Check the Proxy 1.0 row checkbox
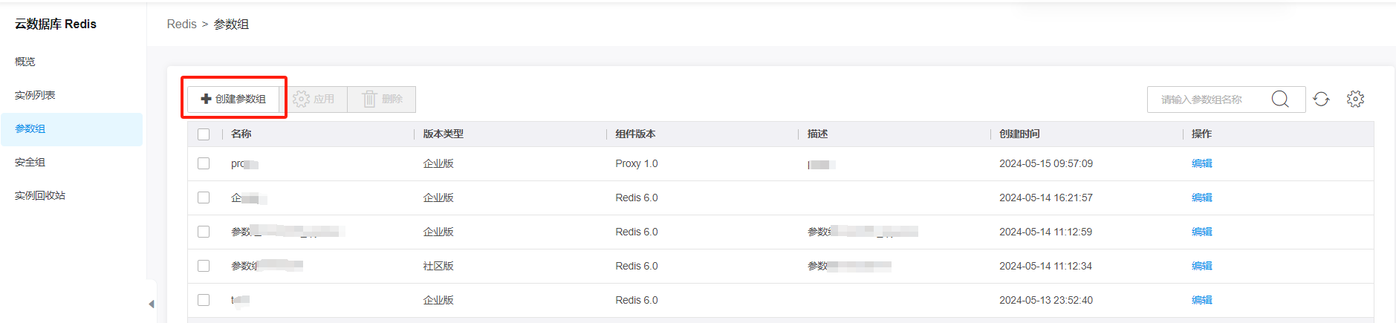The height and width of the screenshot is (323, 1396). 204,163
